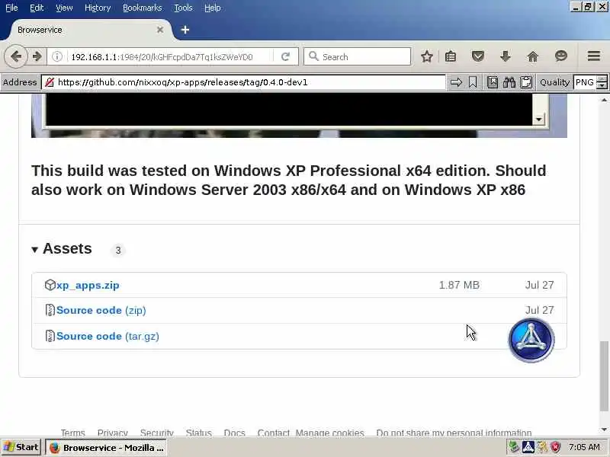Screen dimensions: 610x457
Task: Open the Privacy footer link
Action: [x=112, y=433]
